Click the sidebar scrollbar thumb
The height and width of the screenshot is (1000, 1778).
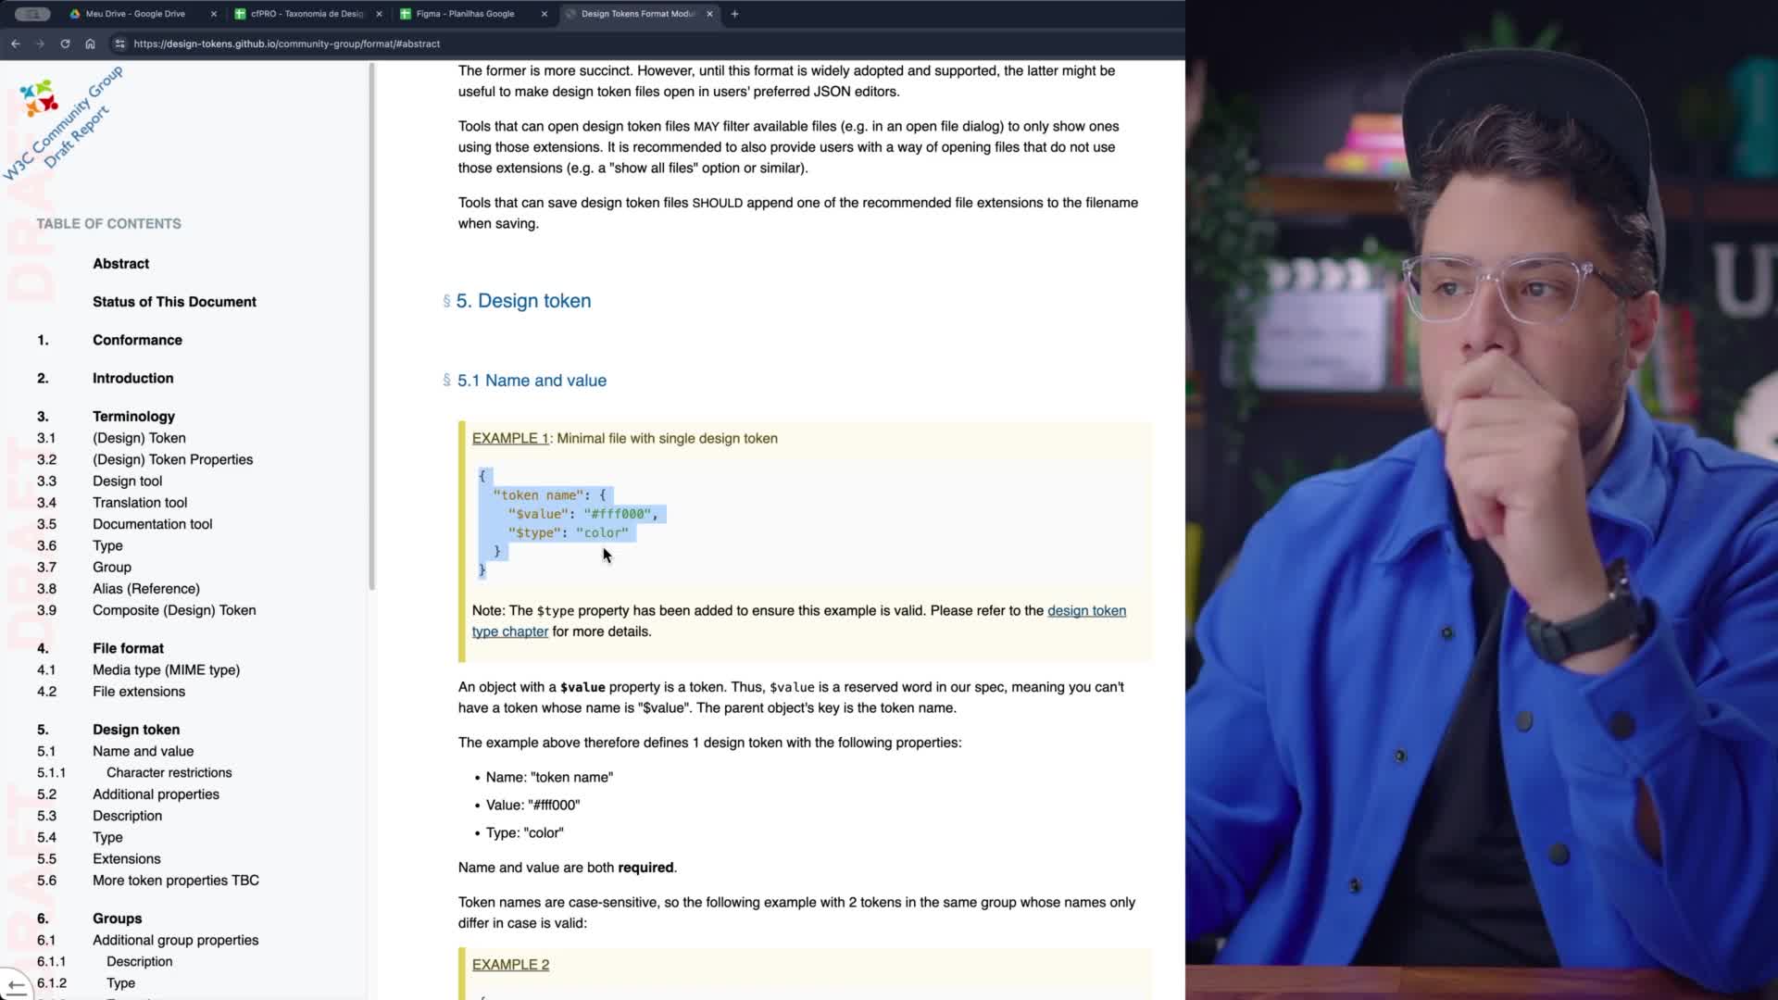[x=371, y=324]
